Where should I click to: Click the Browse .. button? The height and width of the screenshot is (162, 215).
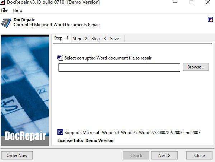[196, 67]
